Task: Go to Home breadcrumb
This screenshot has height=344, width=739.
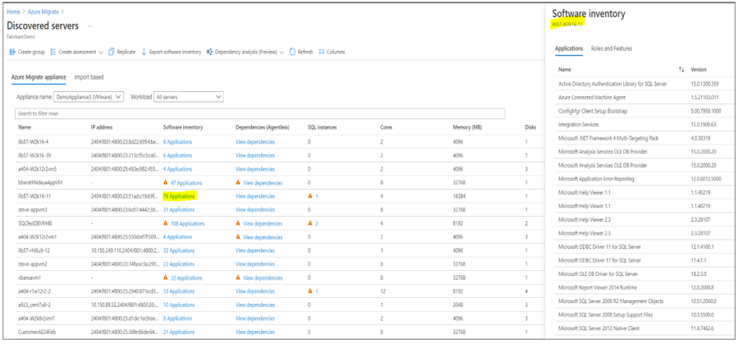Action: point(13,11)
